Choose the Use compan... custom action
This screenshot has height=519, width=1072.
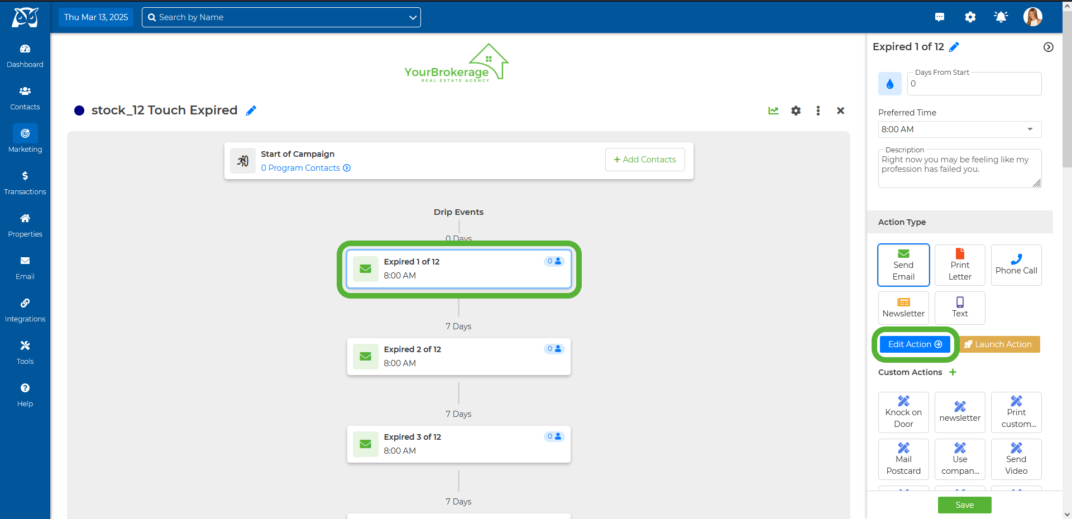[960, 459]
